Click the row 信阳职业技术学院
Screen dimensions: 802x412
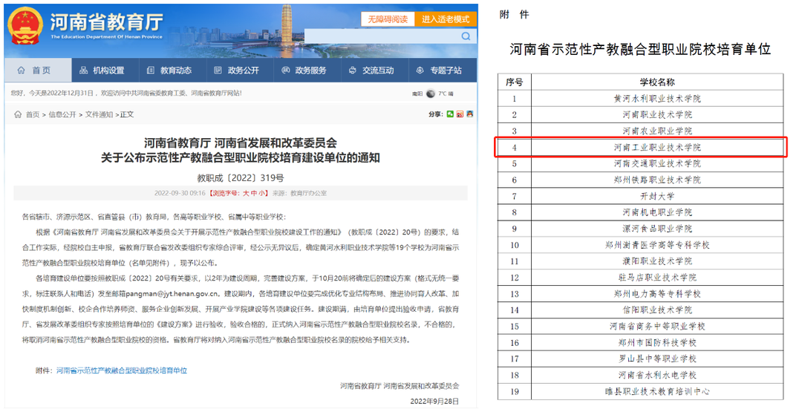point(640,310)
